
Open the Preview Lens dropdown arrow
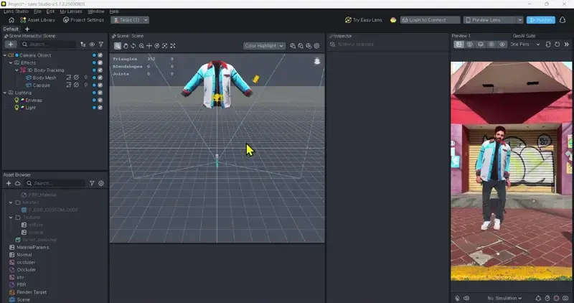coord(519,20)
